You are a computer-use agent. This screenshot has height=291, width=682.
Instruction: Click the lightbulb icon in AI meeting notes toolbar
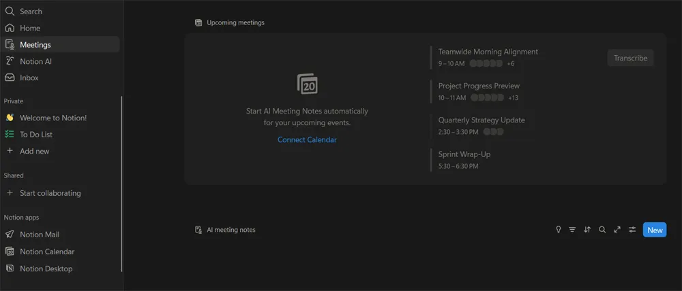[x=559, y=230]
